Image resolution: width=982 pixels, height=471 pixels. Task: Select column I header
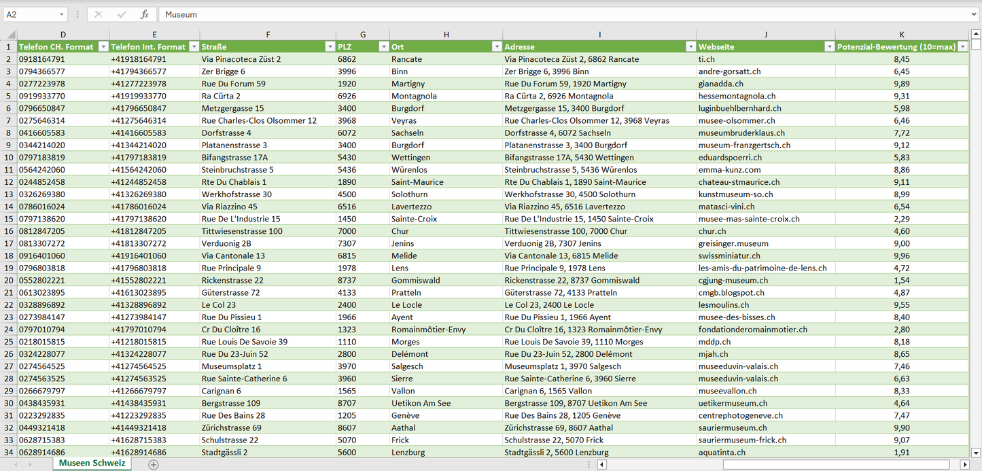pos(599,34)
